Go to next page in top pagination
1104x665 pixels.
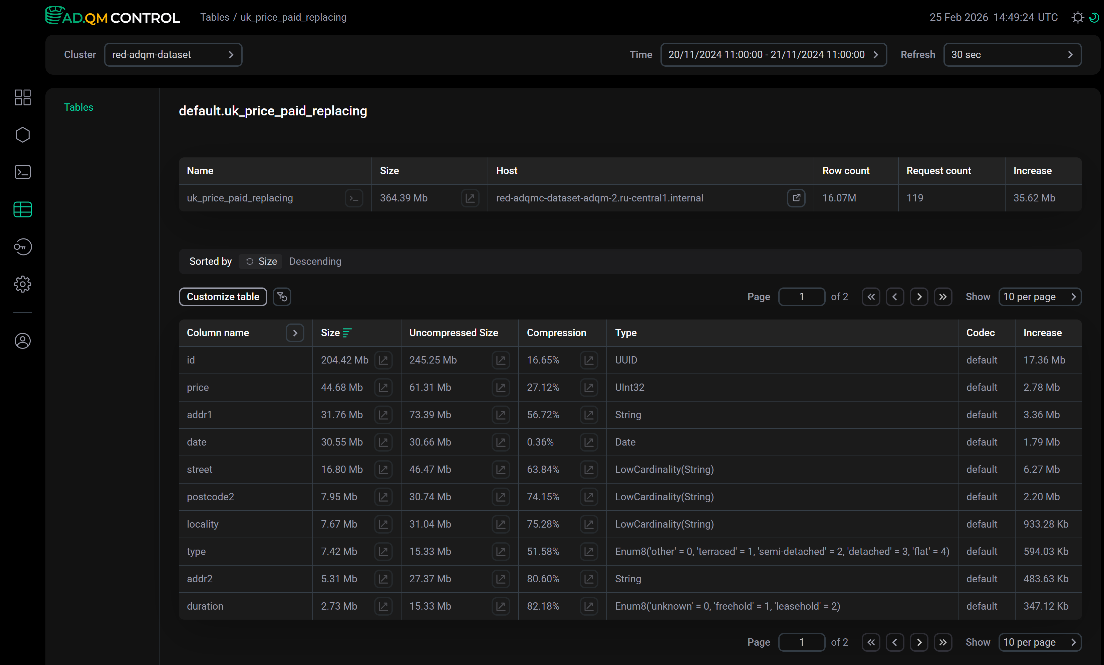point(919,296)
